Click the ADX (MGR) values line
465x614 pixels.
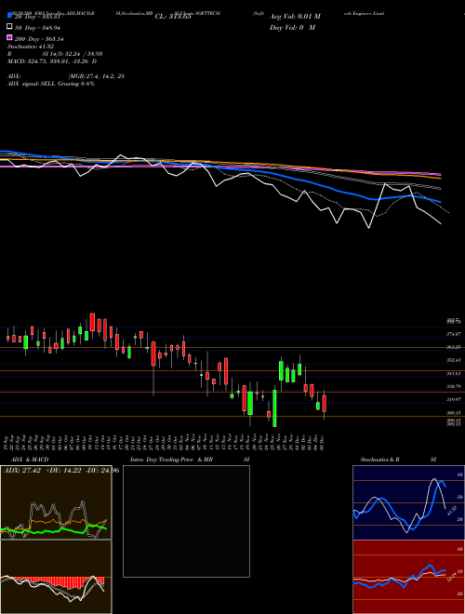pos(66,76)
